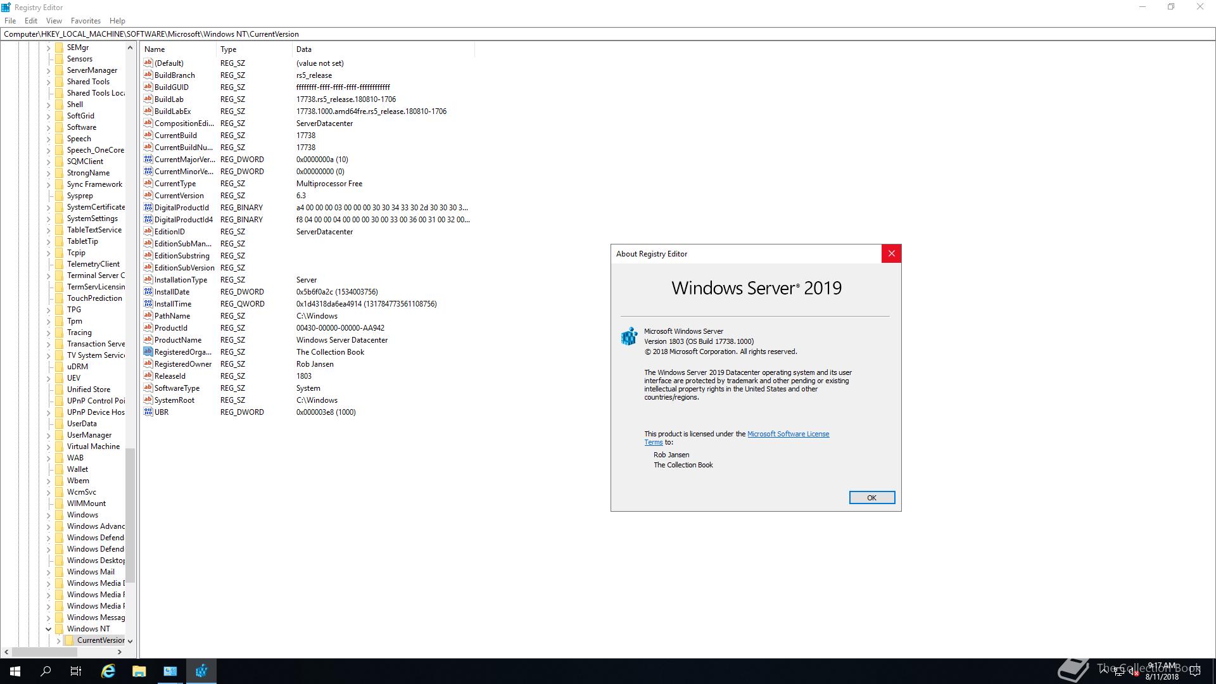
Task: Expand the CurrentVersion key
Action: tap(58, 640)
